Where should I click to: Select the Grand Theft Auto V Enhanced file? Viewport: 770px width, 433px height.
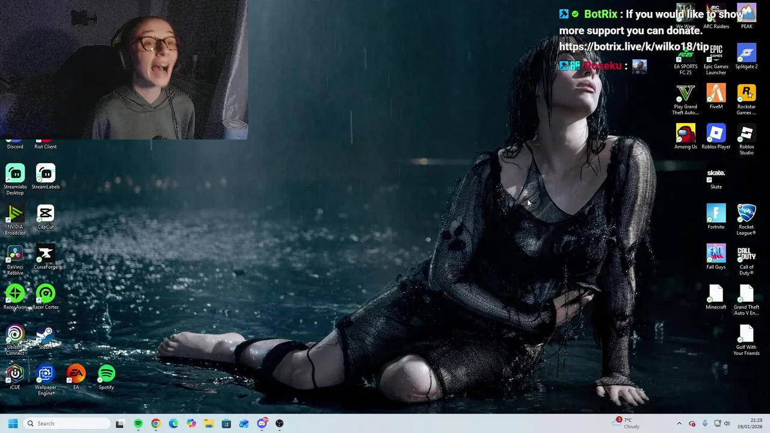pyautogui.click(x=747, y=300)
